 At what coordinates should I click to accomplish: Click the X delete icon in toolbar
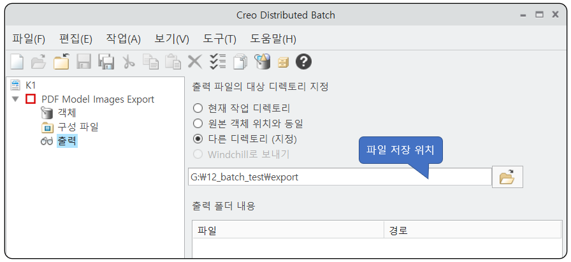click(x=195, y=62)
